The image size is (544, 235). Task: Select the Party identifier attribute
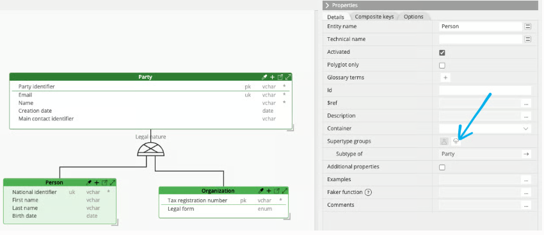click(36, 86)
